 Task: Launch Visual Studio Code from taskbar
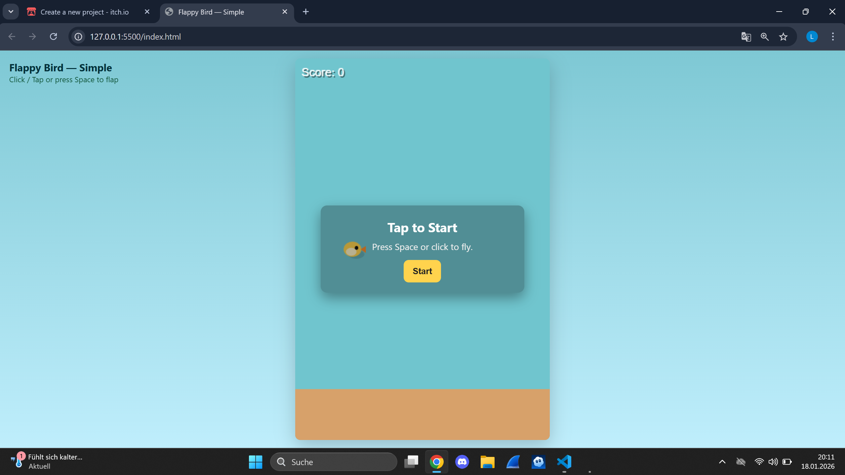564,461
